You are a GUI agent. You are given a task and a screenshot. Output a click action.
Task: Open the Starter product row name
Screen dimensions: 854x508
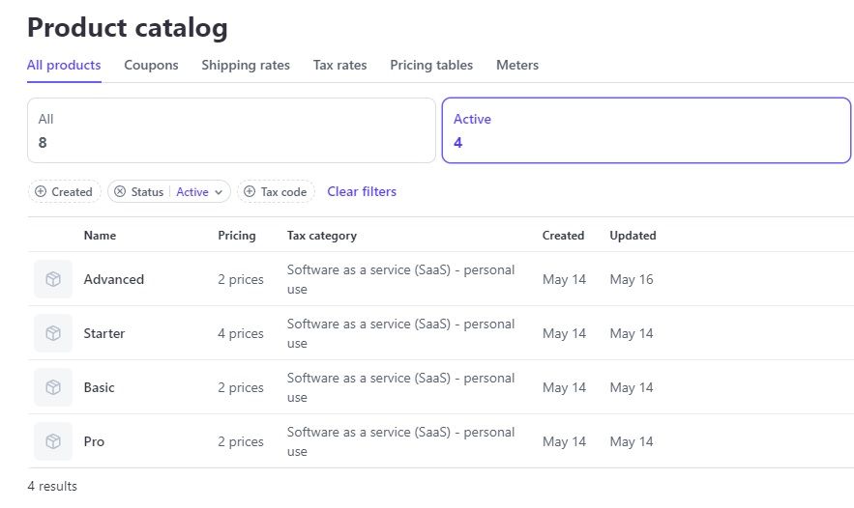(104, 333)
